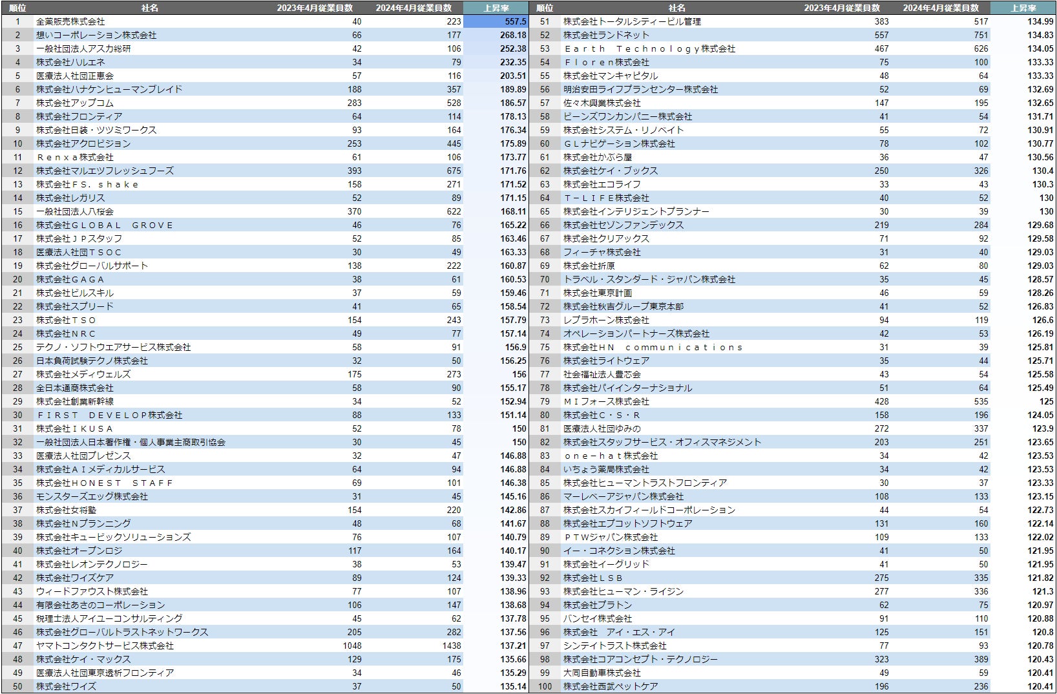Click 株式会社スタッフサービス・オフィスマネジメント cell
This screenshot has width=1057, height=694.
[662, 442]
